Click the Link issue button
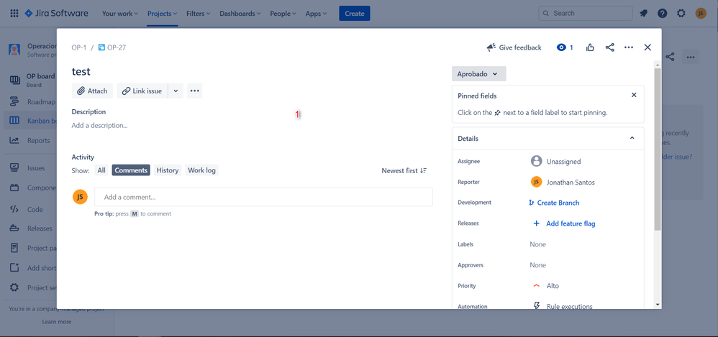Viewport: 718px width, 337px height. [x=142, y=91]
